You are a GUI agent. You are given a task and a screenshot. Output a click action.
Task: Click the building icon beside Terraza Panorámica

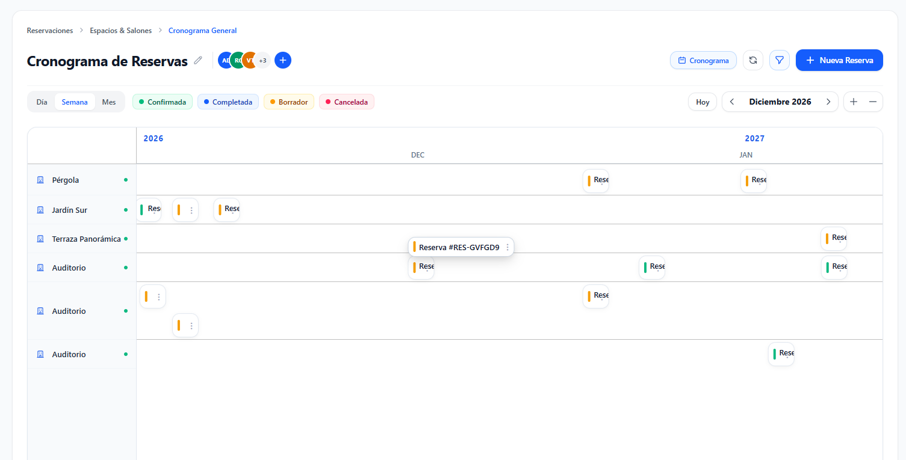click(x=40, y=239)
